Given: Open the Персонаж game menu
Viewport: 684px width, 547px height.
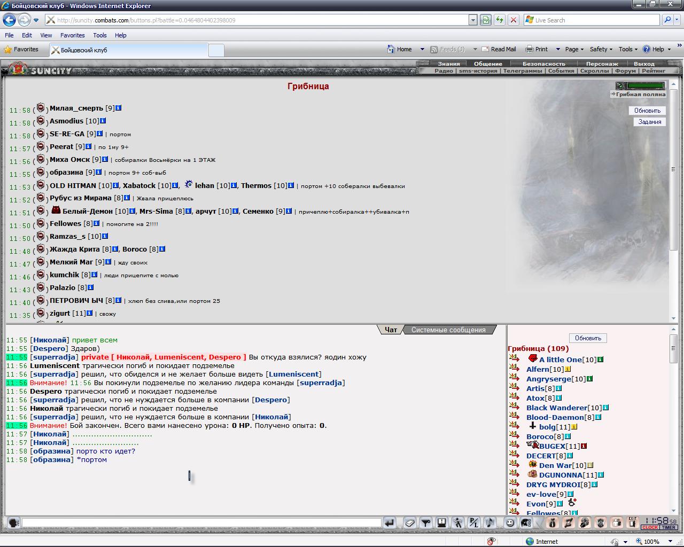Looking at the screenshot, I should tap(602, 64).
